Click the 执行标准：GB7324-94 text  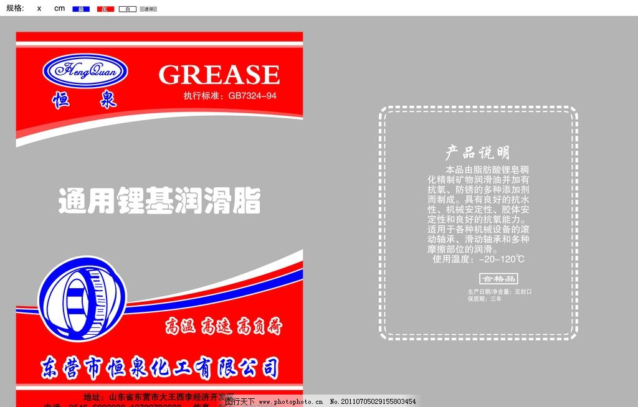(230, 96)
